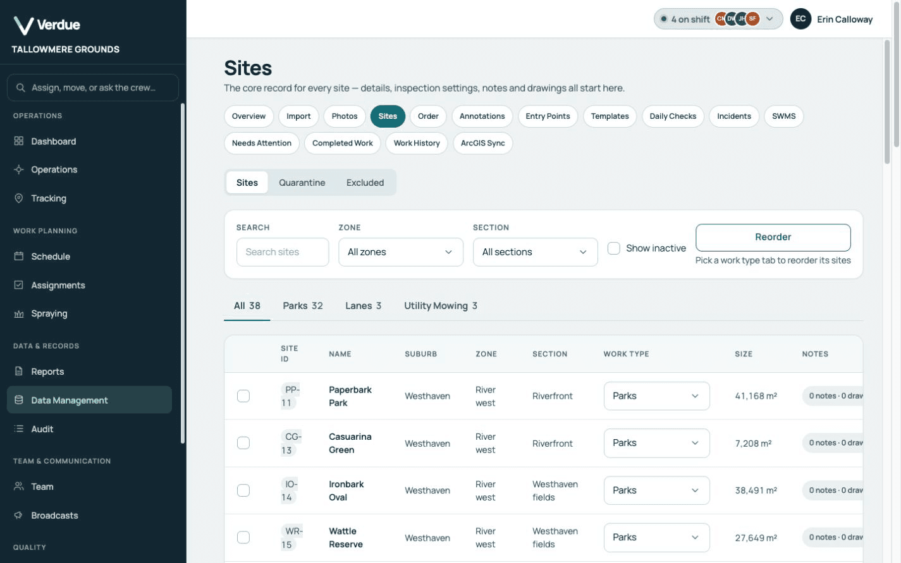The image size is (901, 563).
Task: Click the Reports document icon
Action: coord(19,371)
